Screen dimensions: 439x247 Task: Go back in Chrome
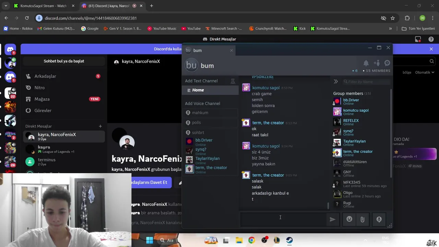click(6, 18)
